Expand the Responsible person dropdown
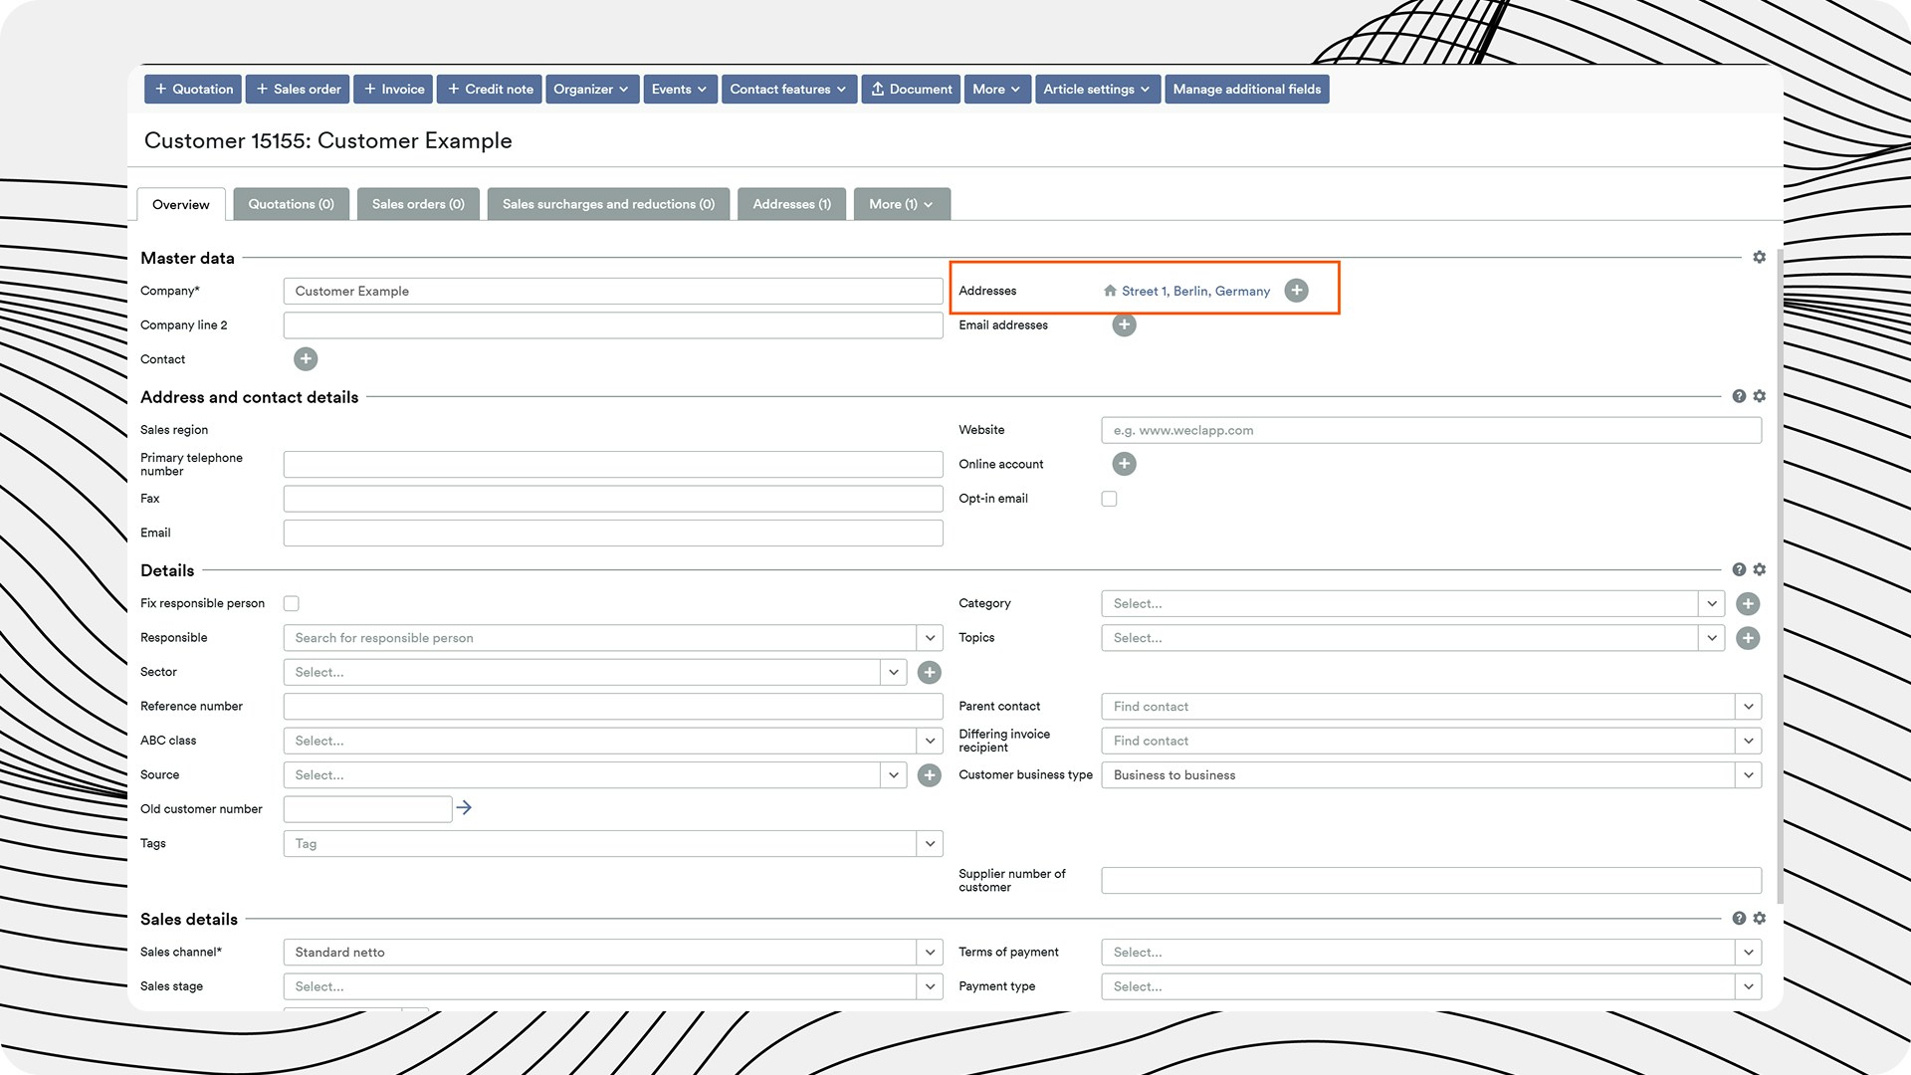The height and width of the screenshot is (1075, 1911). (930, 638)
